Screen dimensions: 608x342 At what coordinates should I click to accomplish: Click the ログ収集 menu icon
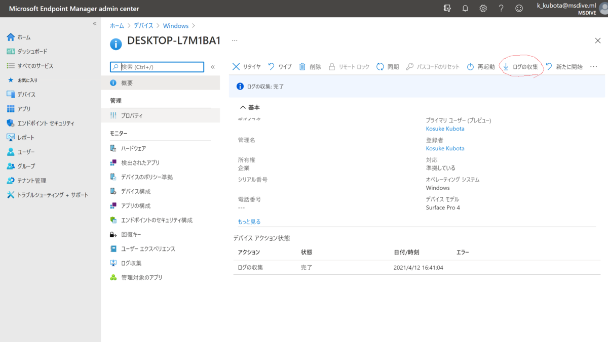tap(113, 263)
